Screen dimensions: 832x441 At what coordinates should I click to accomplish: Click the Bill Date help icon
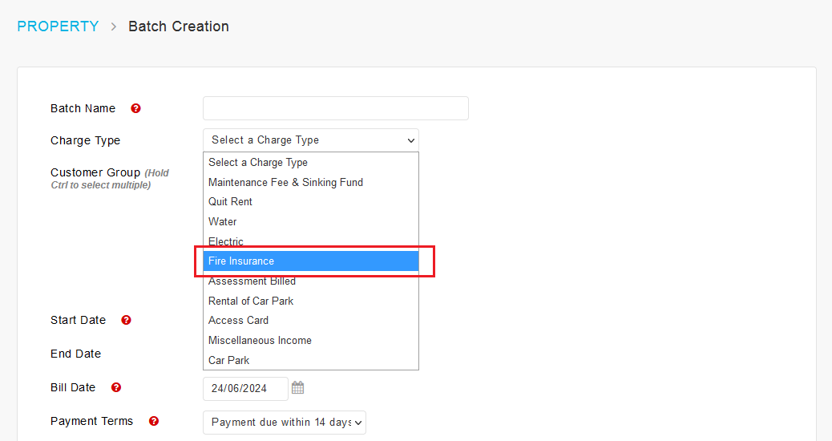(x=116, y=387)
